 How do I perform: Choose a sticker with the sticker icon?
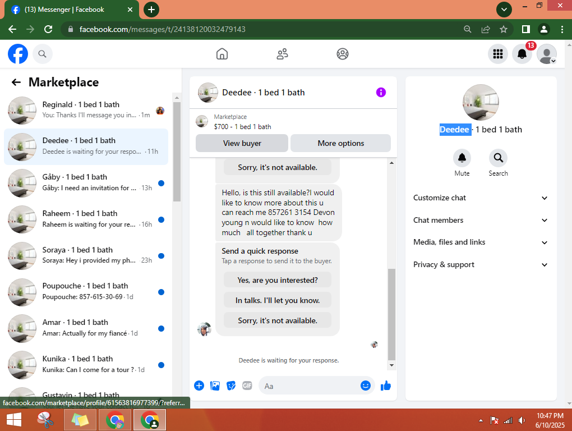(x=231, y=386)
